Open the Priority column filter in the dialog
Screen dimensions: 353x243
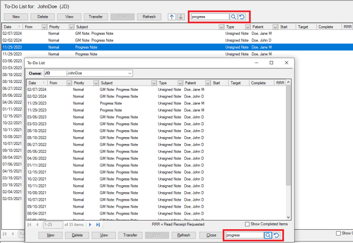click(x=96, y=83)
